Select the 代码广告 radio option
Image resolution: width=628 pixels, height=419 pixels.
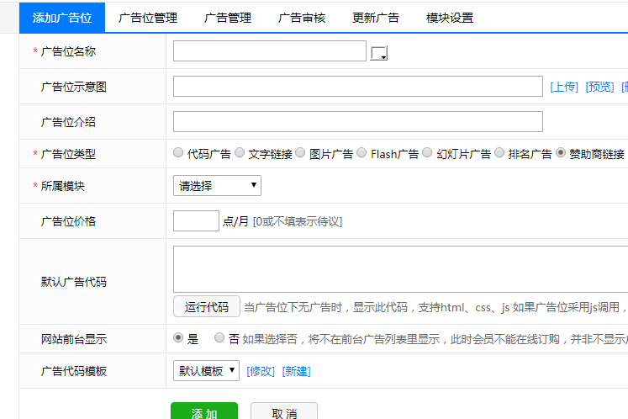click(x=178, y=153)
